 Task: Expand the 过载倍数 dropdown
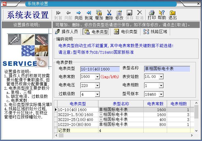[97, 94]
